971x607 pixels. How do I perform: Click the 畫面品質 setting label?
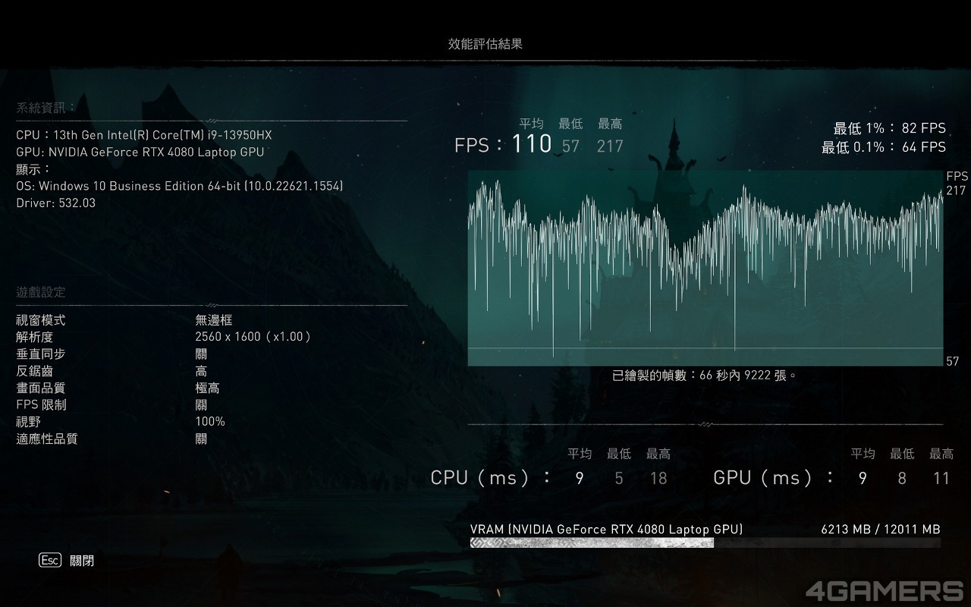pyautogui.click(x=41, y=388)
